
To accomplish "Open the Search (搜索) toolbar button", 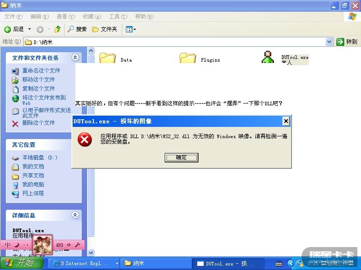I will coord(77,29).
